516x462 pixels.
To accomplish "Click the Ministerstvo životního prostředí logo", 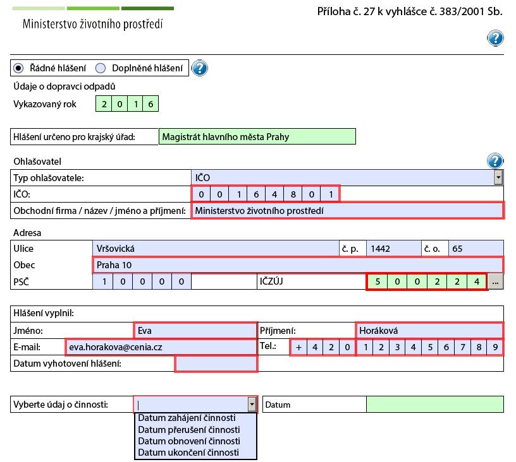I will (93, 19).
